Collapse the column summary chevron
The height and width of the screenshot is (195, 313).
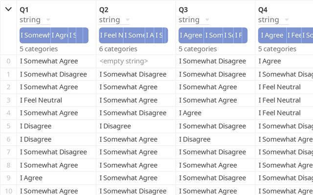coord(8,9)
